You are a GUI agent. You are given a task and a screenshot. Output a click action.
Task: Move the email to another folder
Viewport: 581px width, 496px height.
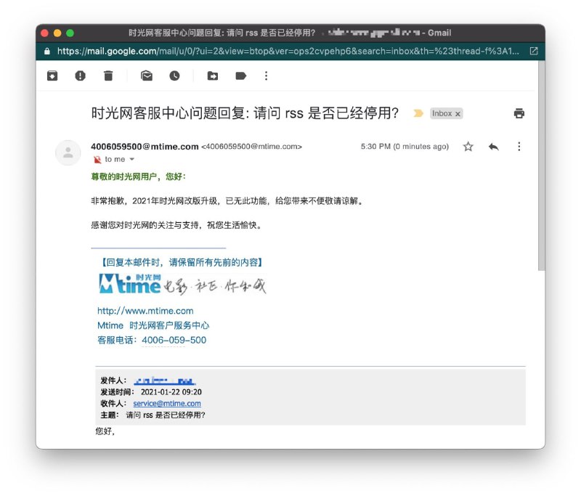click(x=211, y=76)
